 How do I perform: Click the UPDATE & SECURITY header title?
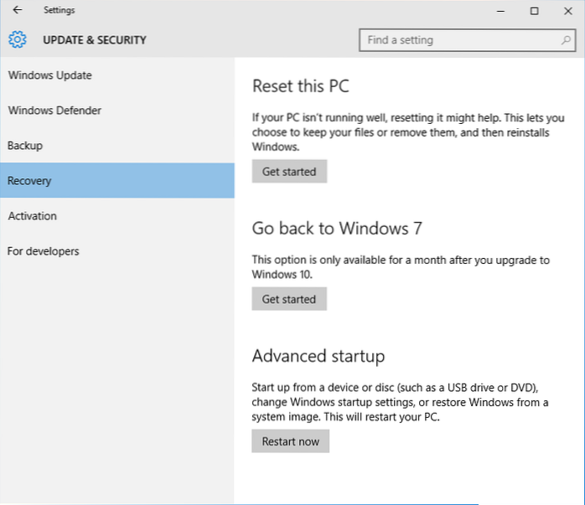pyautogui.click(x=95, y=39)
